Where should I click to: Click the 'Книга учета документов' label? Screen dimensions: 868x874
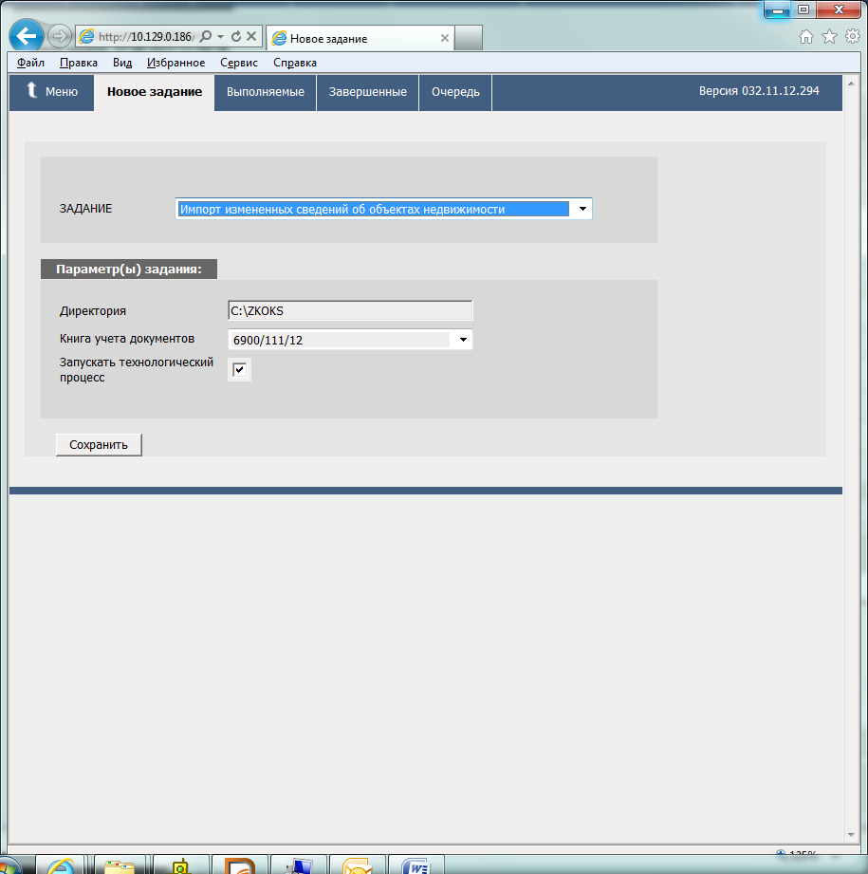click(127, 339)
